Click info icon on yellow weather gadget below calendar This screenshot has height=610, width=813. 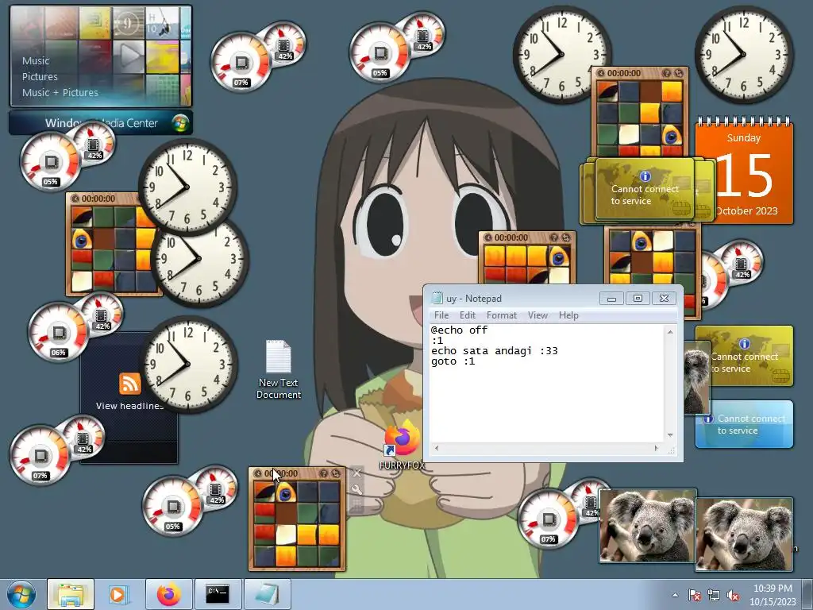pos(744,344)
